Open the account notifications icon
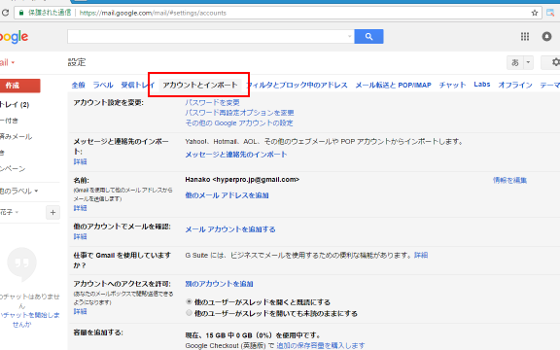 tap(546, 36)
